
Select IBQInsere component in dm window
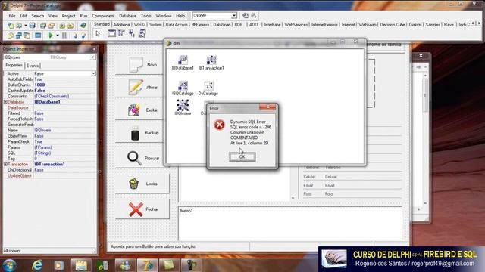(183, 107)
